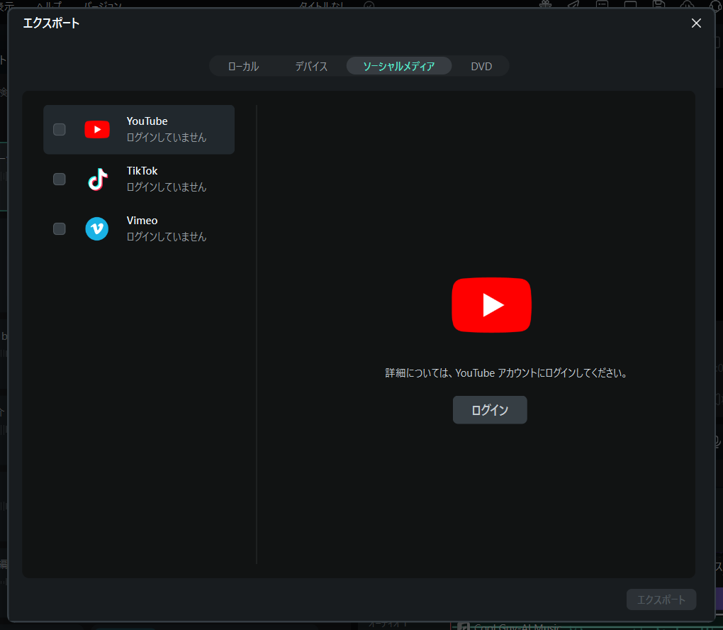Select the Vimeo label text

[142, 221]
